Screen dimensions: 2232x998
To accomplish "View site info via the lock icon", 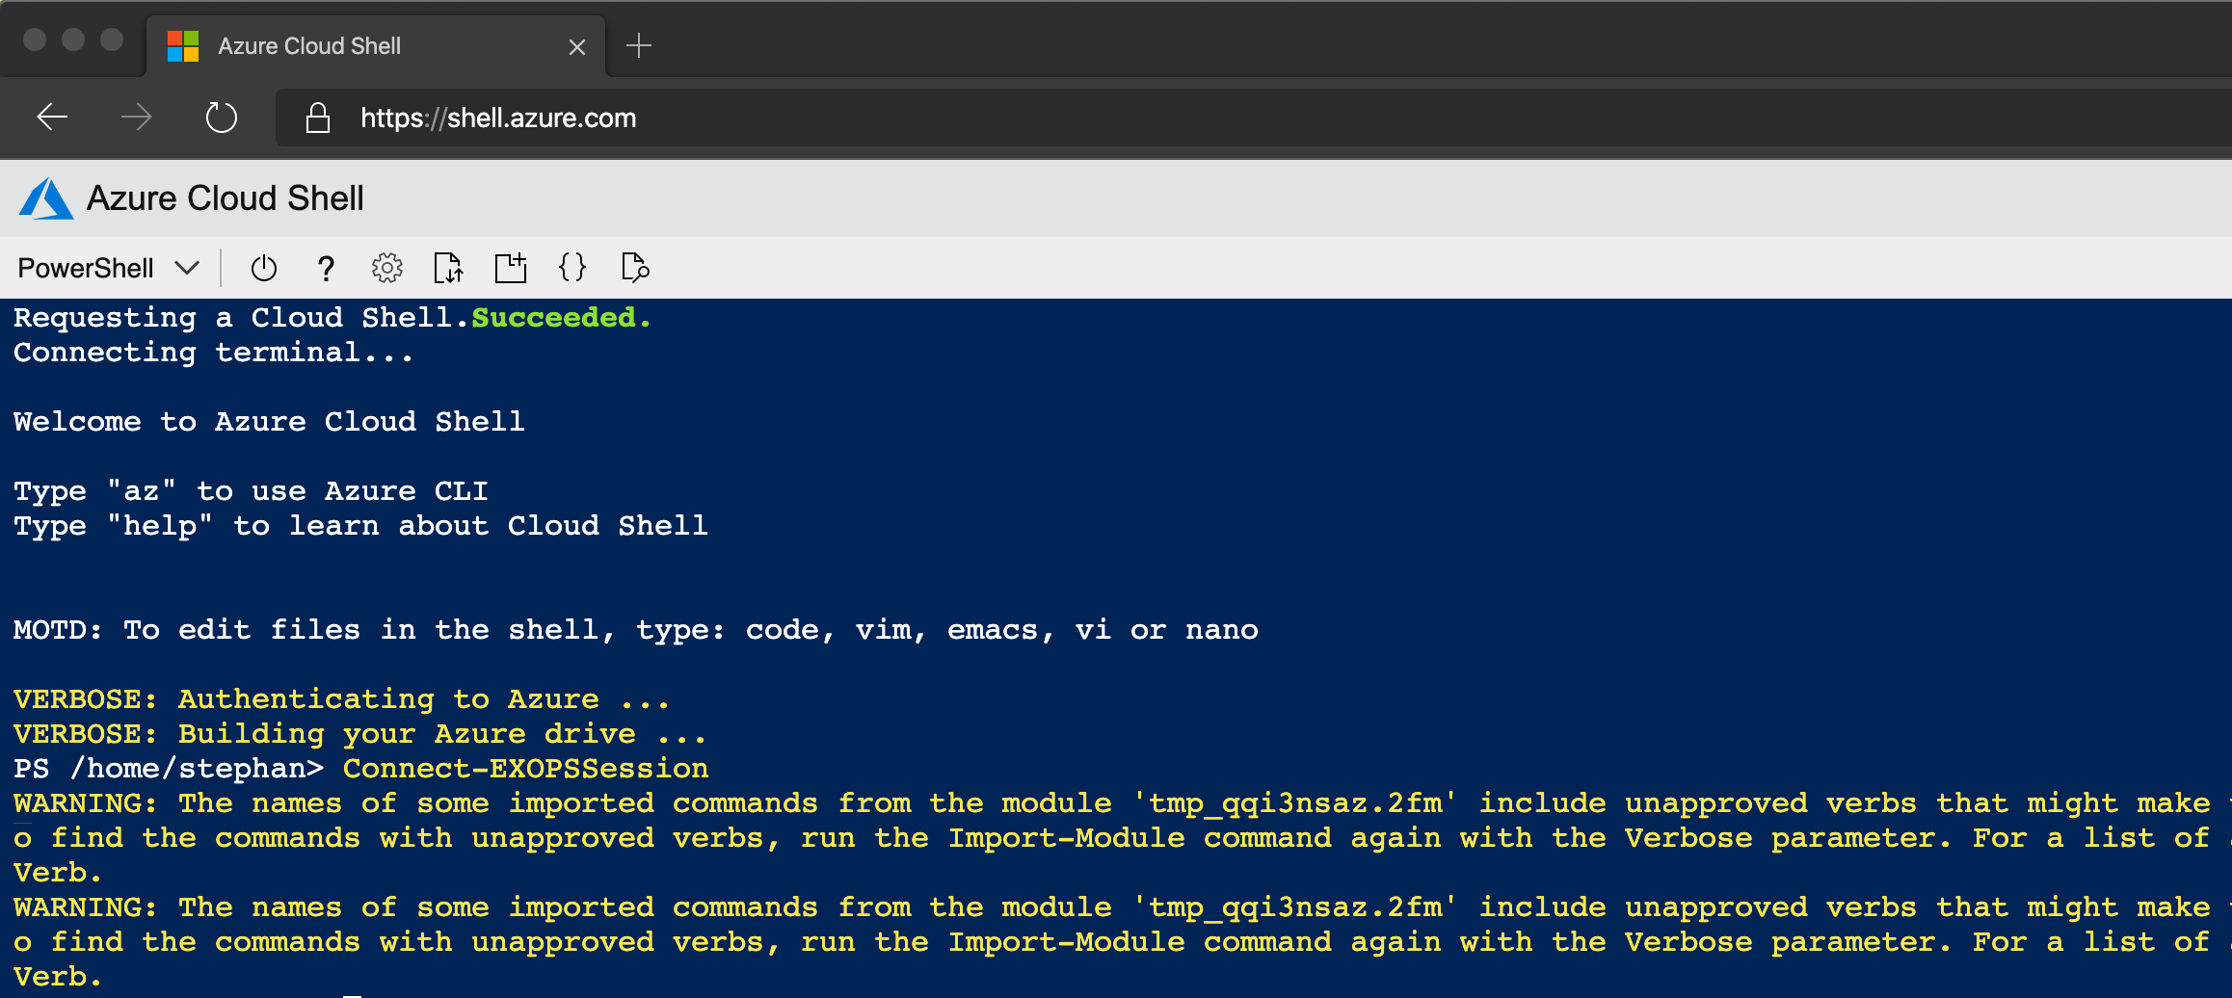I will tap(318, 118).
